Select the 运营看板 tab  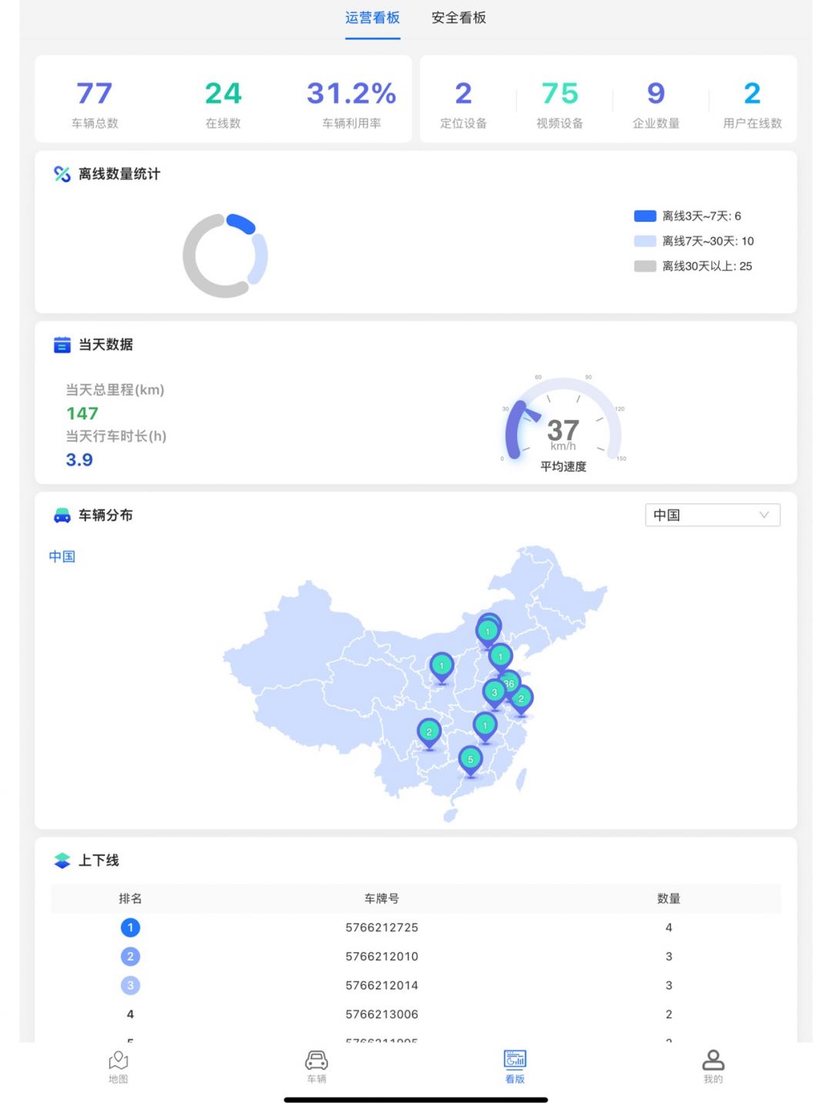click(x=372, y=18)
